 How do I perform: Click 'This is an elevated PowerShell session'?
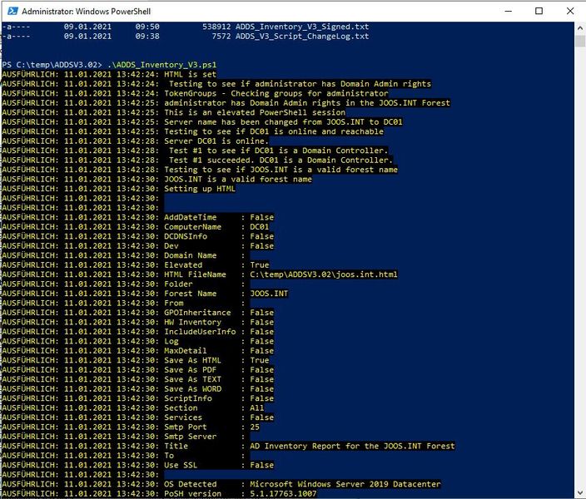pyautogui.click(x=255, y=112)
